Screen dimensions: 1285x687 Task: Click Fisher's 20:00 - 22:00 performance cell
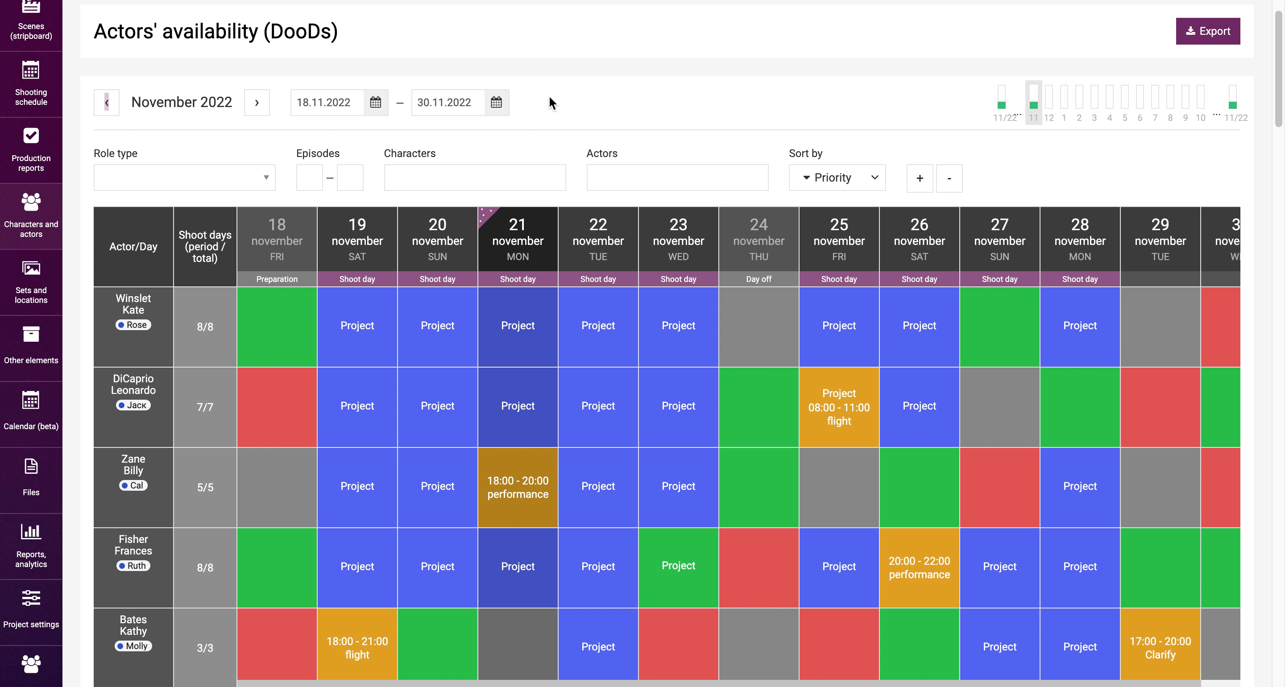[919, 568]
